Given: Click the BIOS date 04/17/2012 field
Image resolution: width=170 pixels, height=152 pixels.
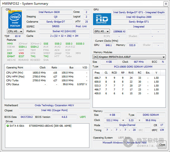Looking at the screenshot, I should [x=27, y=117].
